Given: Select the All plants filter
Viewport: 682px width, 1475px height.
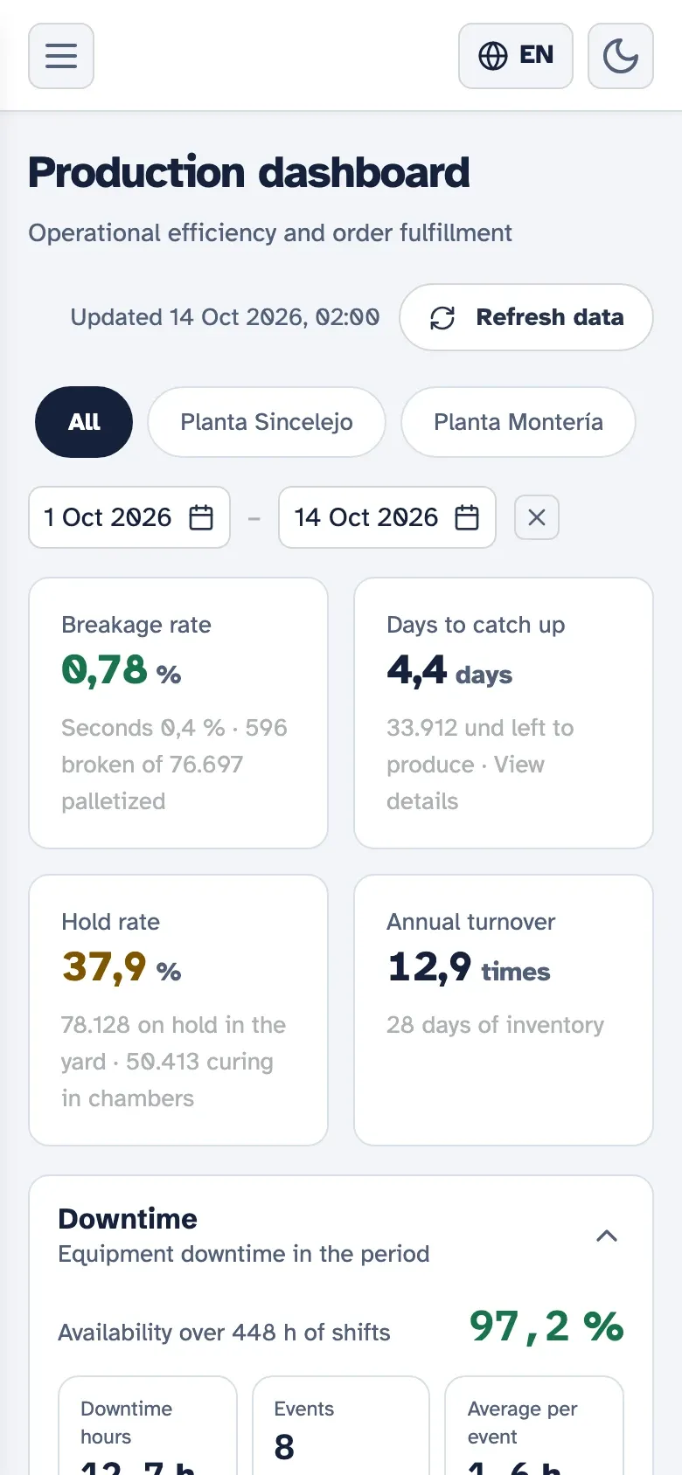Looking at the screenshot, I should tap(84, 422).
